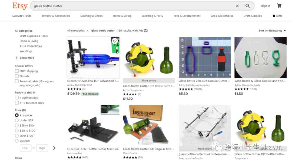The height and width of the screenshot is (160, 292).
Task: Open the shopping cart
Action: pyautogui.click(x=279, y=6)
